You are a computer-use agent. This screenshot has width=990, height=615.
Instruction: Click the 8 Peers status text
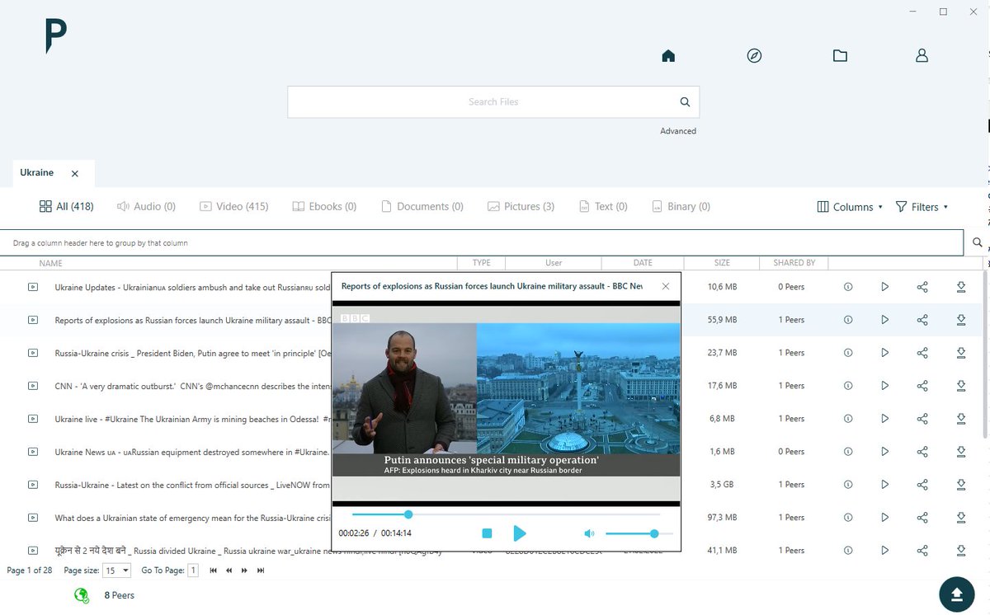tap(119, 595)
